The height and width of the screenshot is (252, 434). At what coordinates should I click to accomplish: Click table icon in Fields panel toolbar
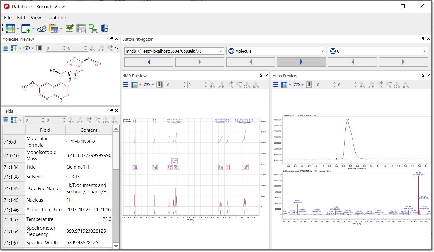click(14, 120)
